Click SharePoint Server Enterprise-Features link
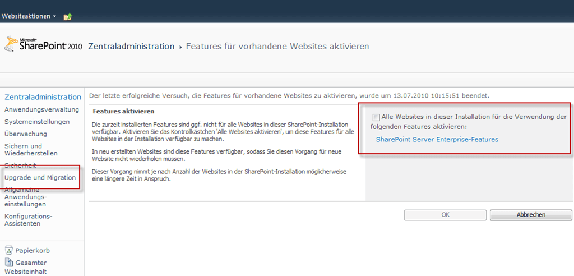 (x=437, y=139)
